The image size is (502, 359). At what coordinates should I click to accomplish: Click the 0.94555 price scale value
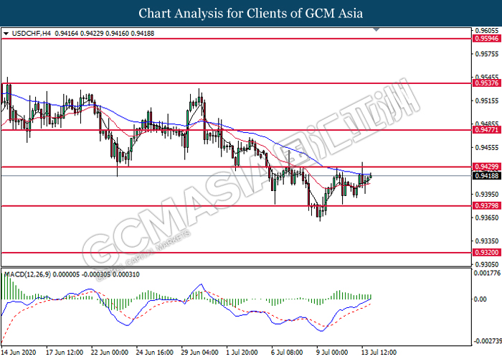pyautogui.click(x=487, y=147)
